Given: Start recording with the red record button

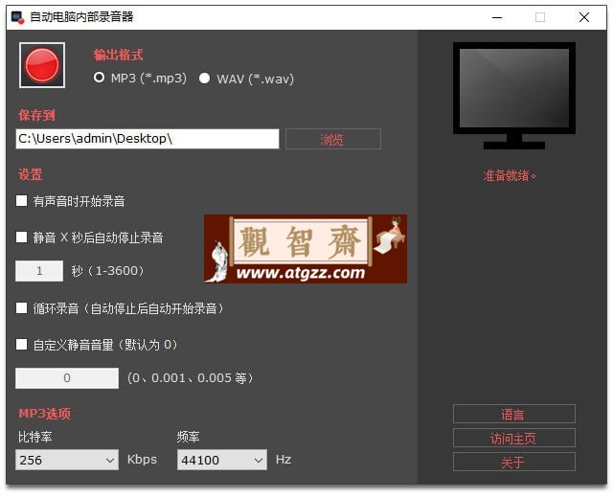Looking at the screenshot, I should tap(42, 65).
